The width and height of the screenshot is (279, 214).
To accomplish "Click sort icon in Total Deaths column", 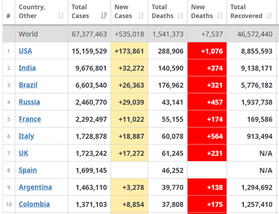I will coord(181,16).
